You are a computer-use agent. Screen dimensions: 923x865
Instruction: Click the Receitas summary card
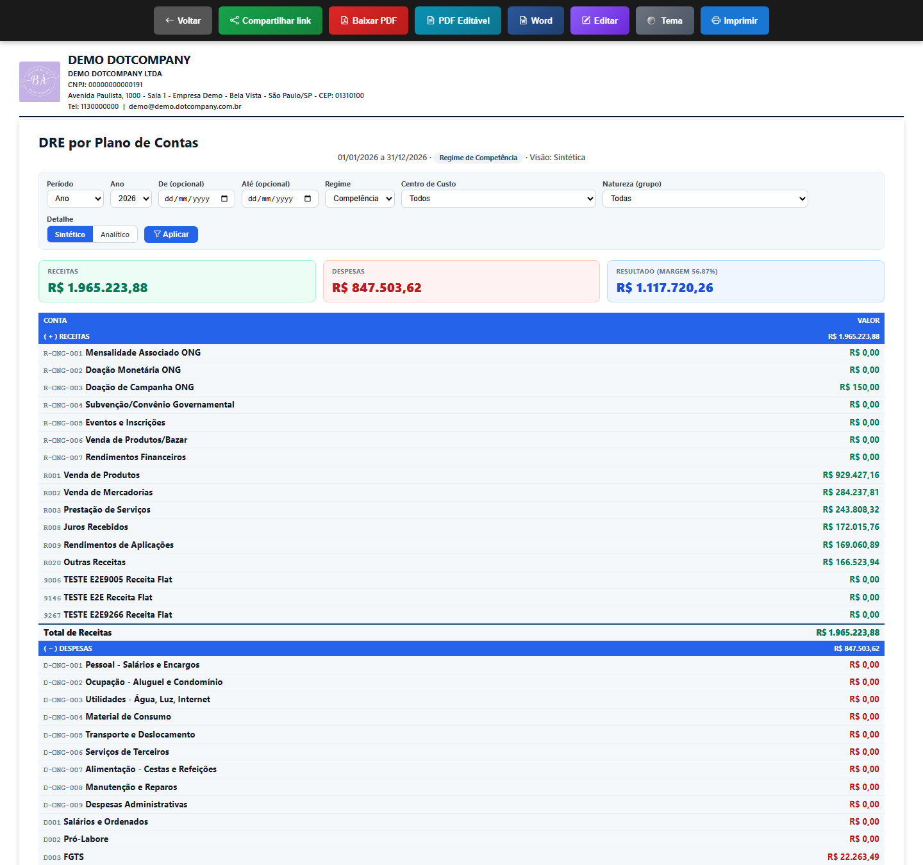click(x=177, y=281)
